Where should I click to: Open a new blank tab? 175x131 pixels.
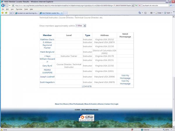pyautogui.click(x=66, y=13)
